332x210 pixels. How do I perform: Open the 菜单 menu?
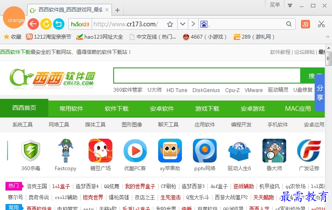click(x=275, y=5)
